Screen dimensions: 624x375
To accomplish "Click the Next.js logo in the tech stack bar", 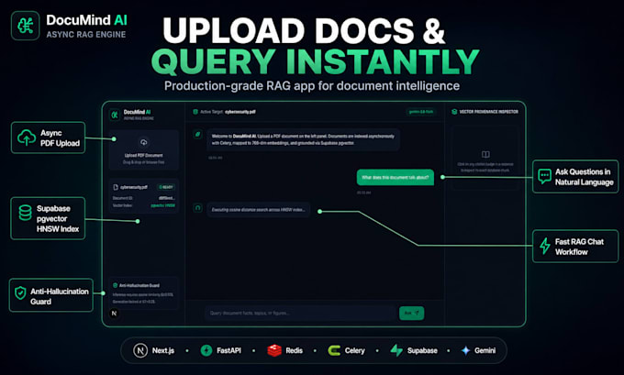I will click(x=140, y=350).
